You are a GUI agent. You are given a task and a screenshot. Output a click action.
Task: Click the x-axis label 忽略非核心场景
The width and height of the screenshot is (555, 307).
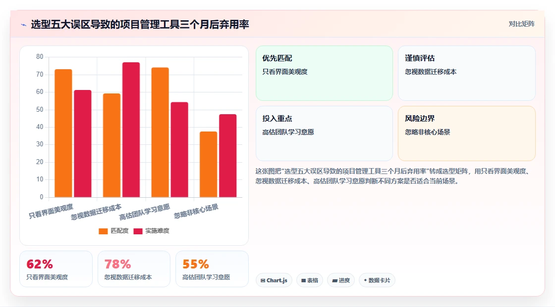tap(196, 211)
